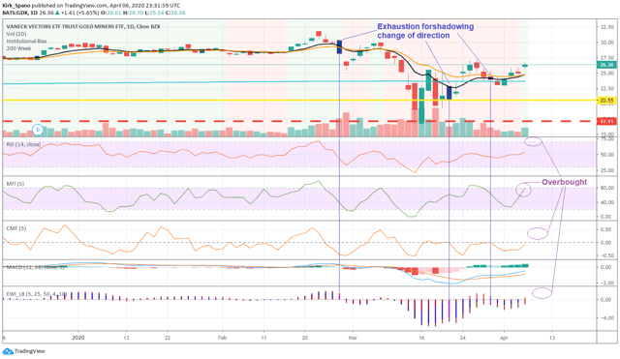Open the circled D dividend marker
The image size is (620, 359).
38,129
